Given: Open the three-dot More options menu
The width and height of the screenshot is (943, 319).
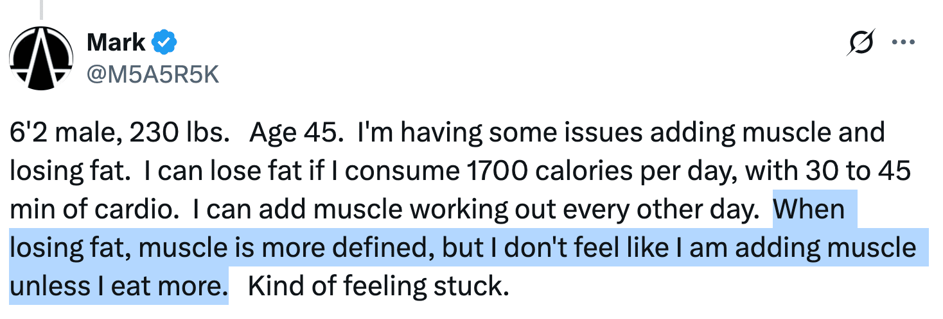Looking at the screenshot, I should [x=903, y=44].
